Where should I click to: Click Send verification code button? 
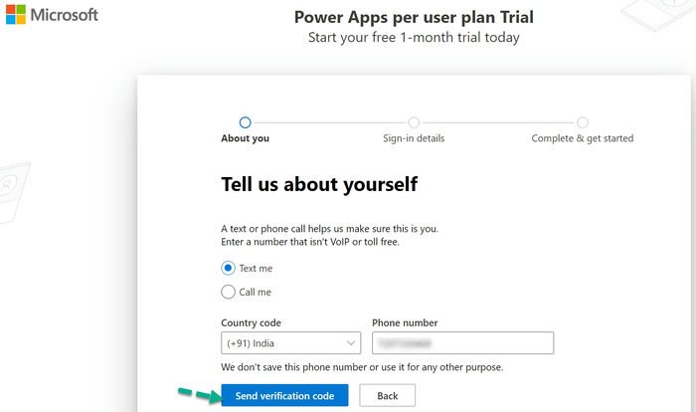(284, 395)
